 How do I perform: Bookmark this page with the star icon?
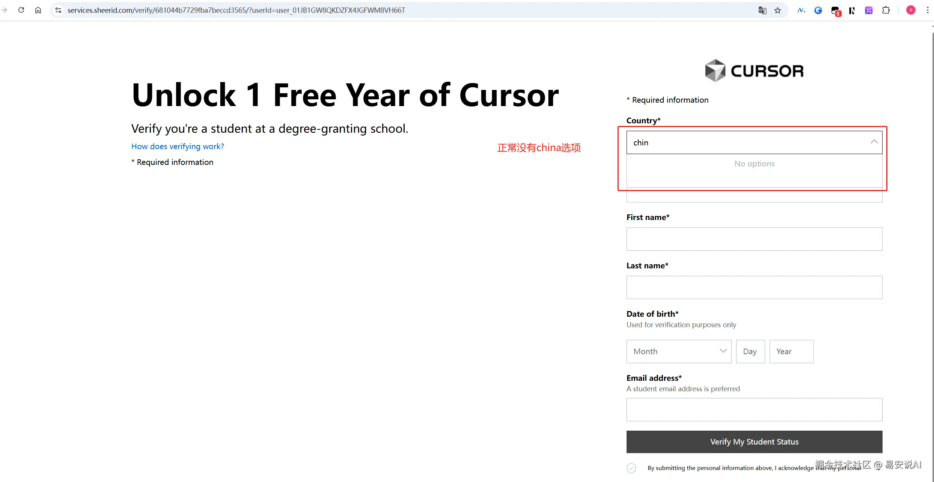click(x=777, y=10)
